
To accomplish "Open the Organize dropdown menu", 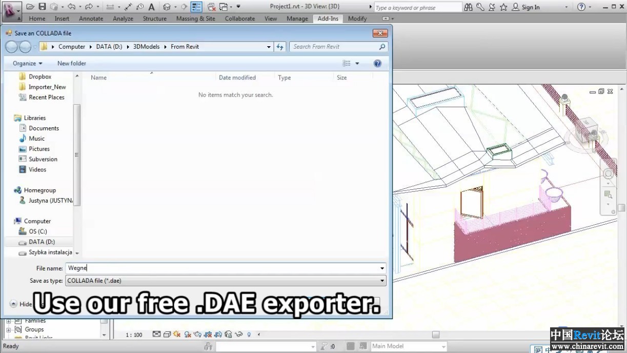I will 28,63.
